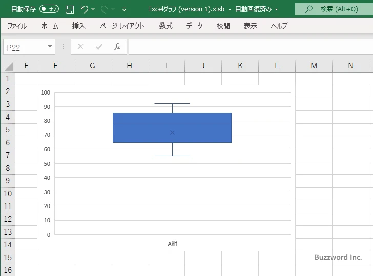Select row 14 header
The width and height of the screenshot is (373, 276).
8,245
